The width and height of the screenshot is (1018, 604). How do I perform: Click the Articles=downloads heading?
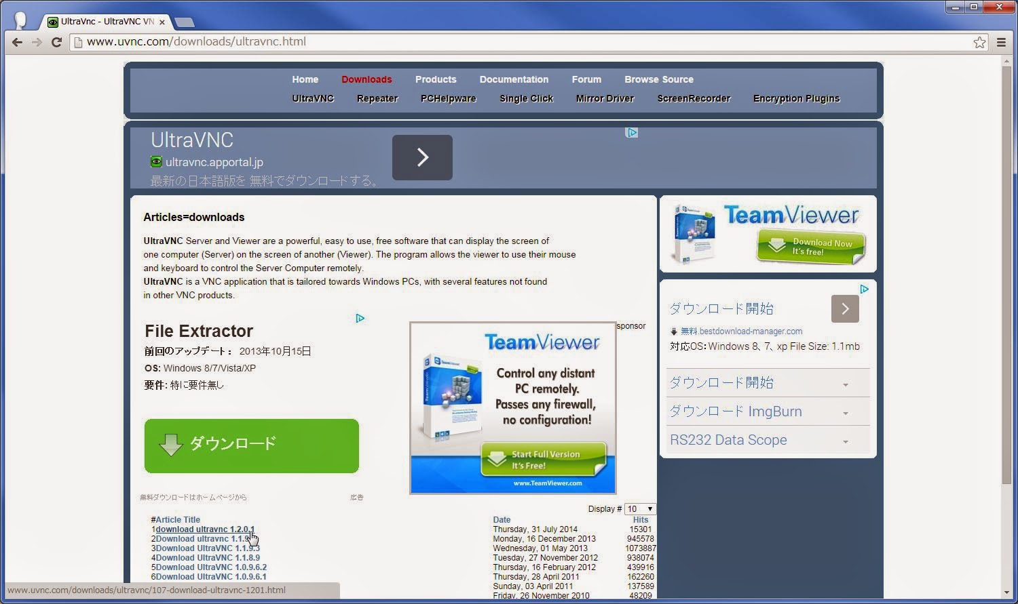(x=194, y=217)
